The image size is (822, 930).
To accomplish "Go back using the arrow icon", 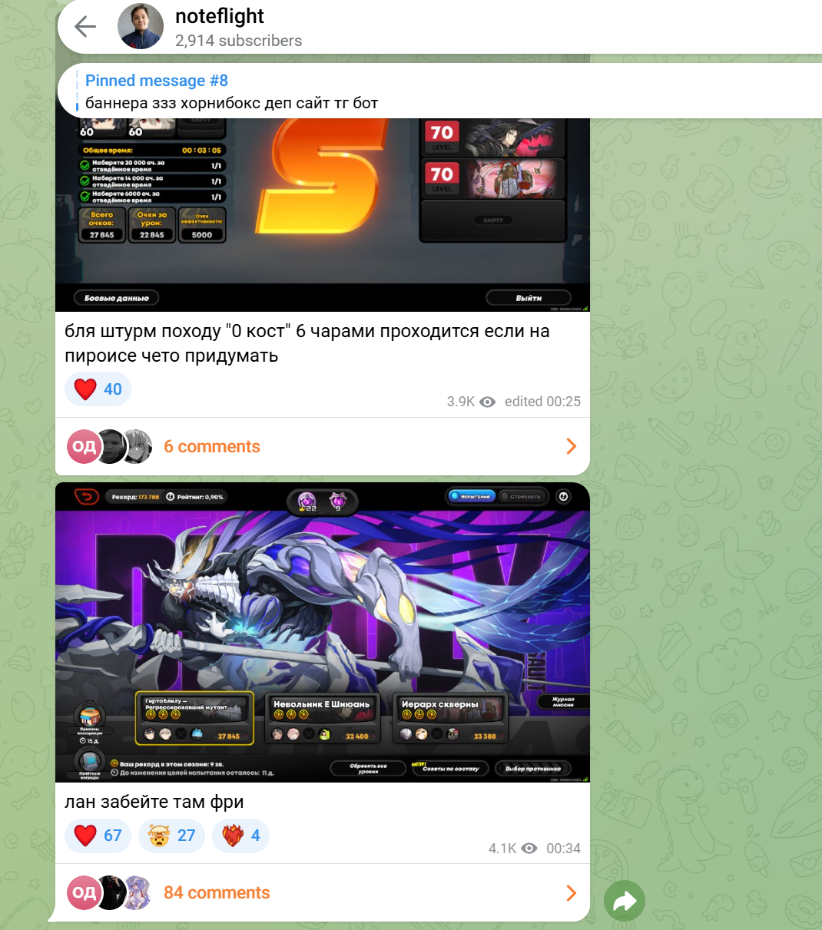I will pyautogui.click(x=85, y=27).
